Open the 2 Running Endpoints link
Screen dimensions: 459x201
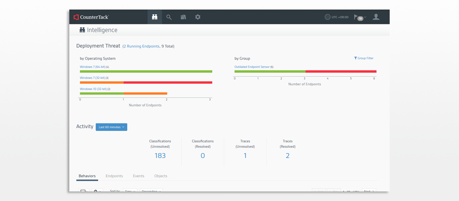point(142,46)
